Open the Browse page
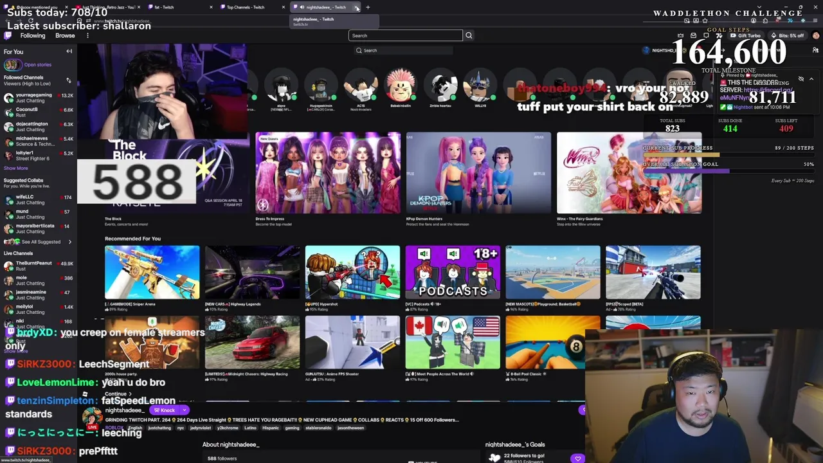Screen dimensions: 823x463 pyautogui.click(x=65, y=35)
